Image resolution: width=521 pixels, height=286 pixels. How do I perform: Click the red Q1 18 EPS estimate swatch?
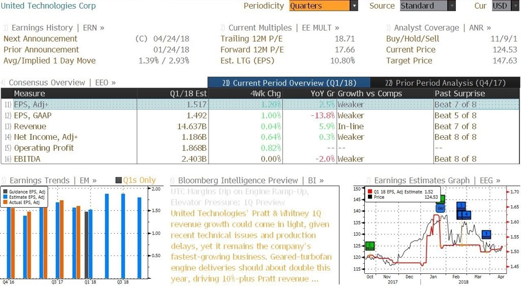click(370, 192)
